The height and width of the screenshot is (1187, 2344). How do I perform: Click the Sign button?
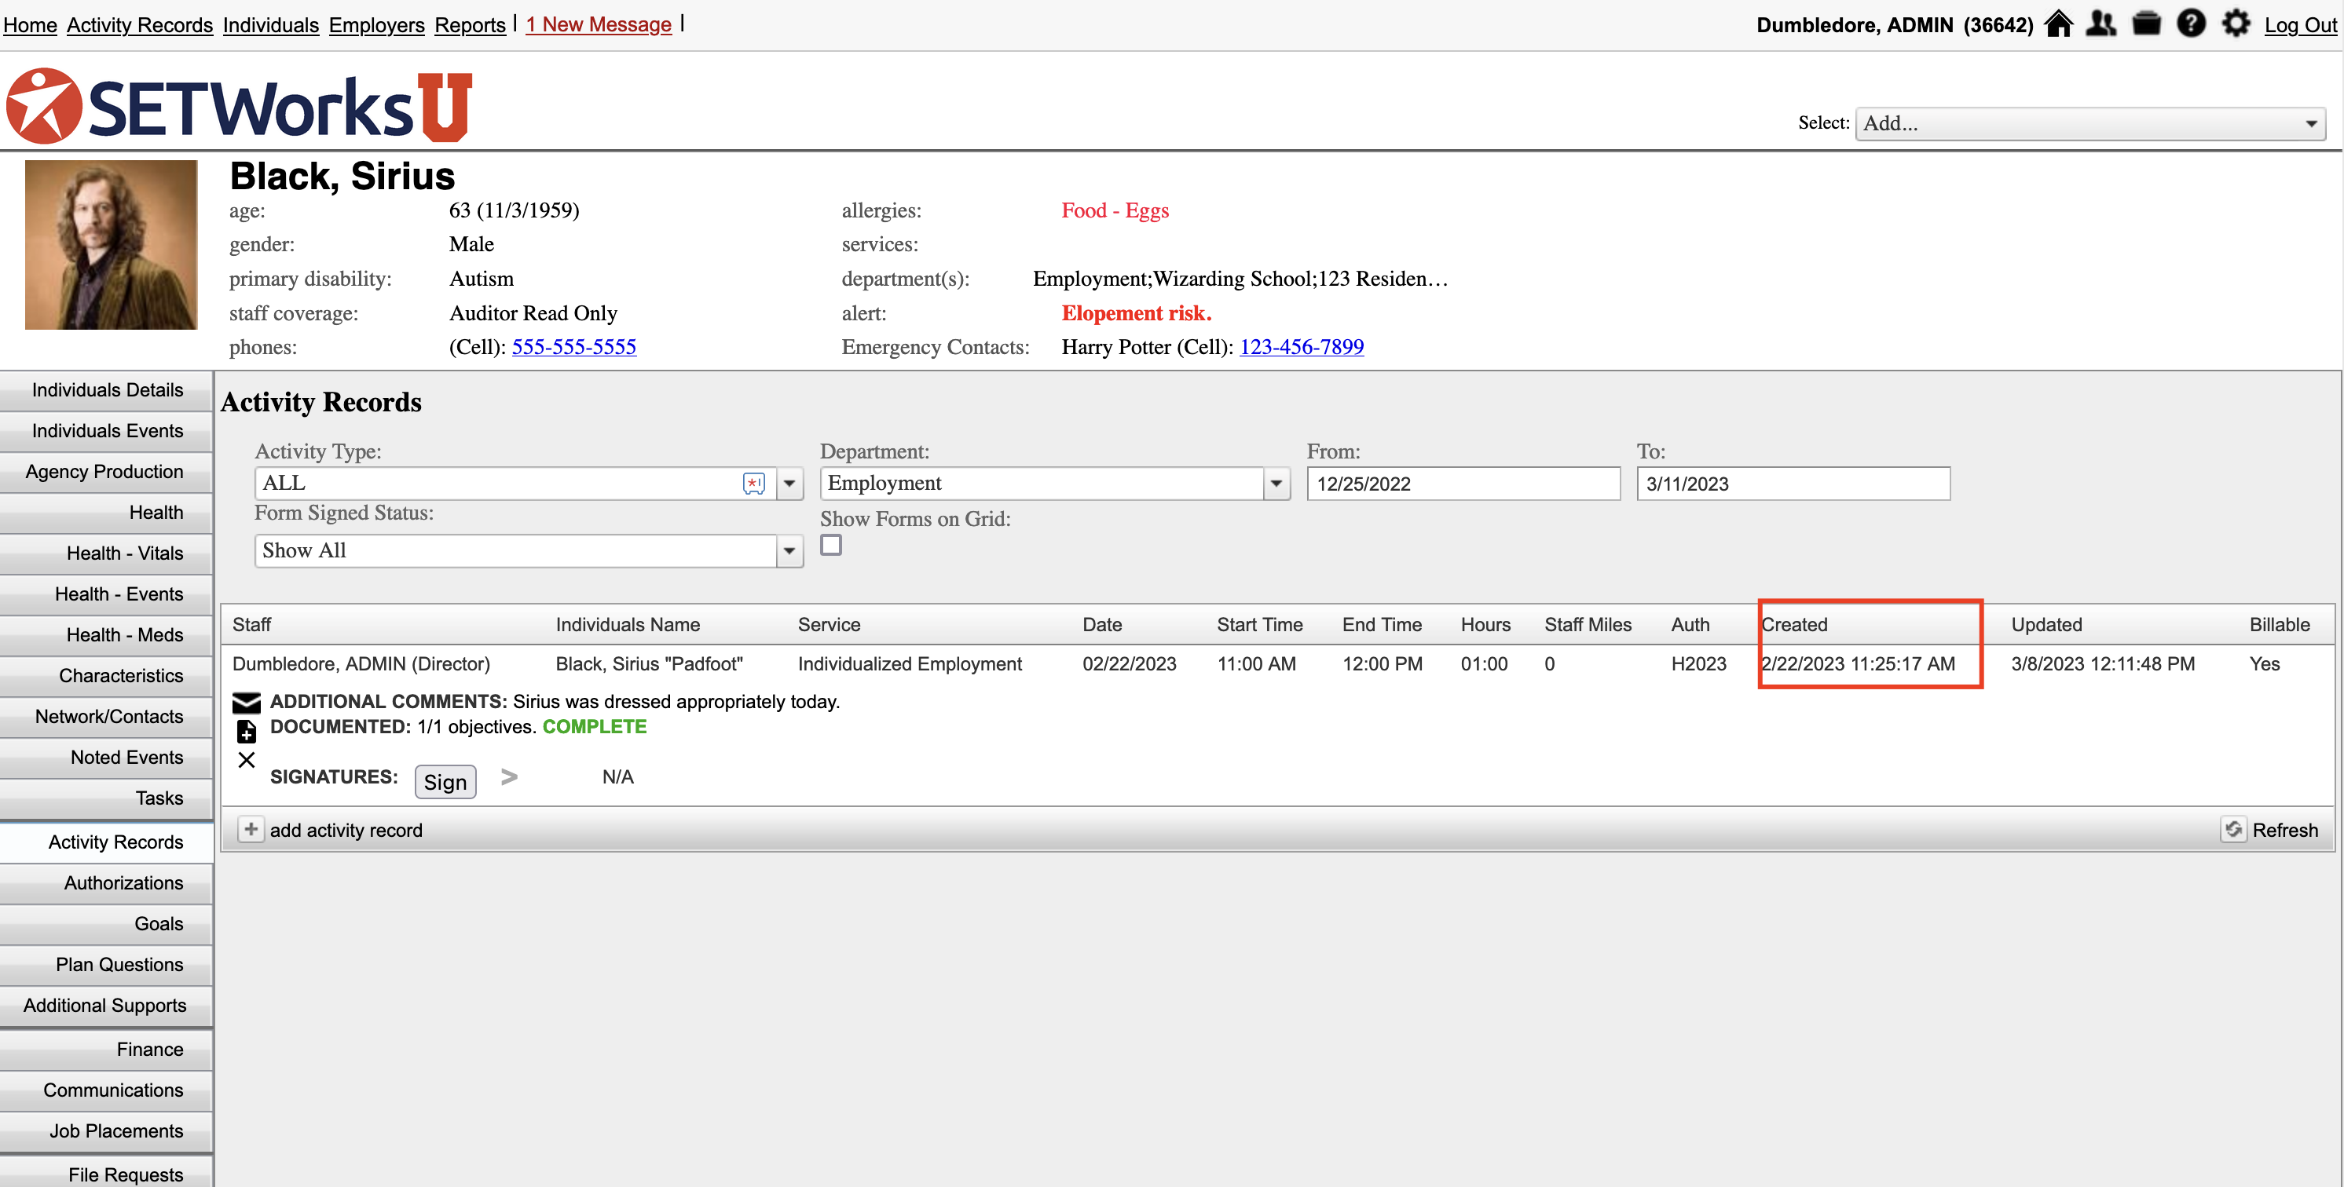coord(445,781)
